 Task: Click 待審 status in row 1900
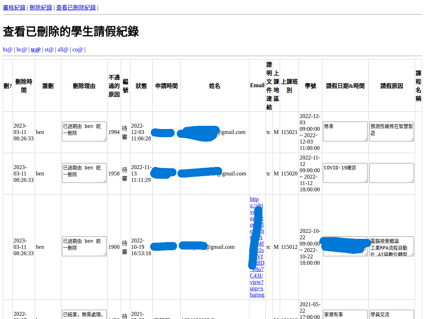click(125, 247)
